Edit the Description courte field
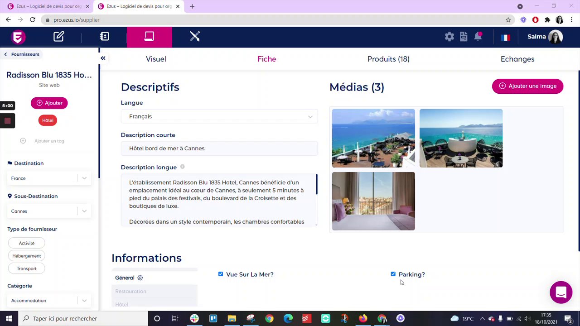 [x=219, y=149]
